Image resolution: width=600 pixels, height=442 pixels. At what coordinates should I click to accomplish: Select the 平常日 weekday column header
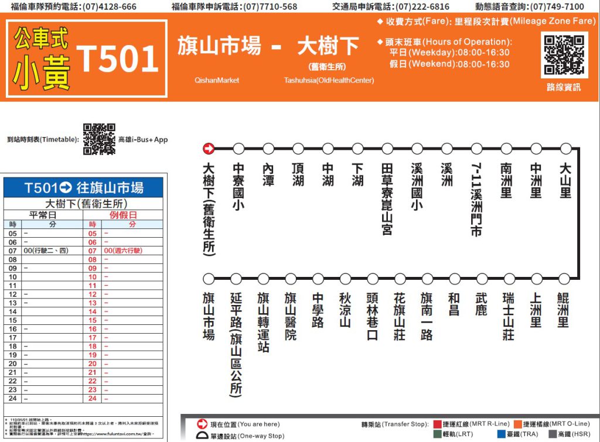[x=43, y=215]
